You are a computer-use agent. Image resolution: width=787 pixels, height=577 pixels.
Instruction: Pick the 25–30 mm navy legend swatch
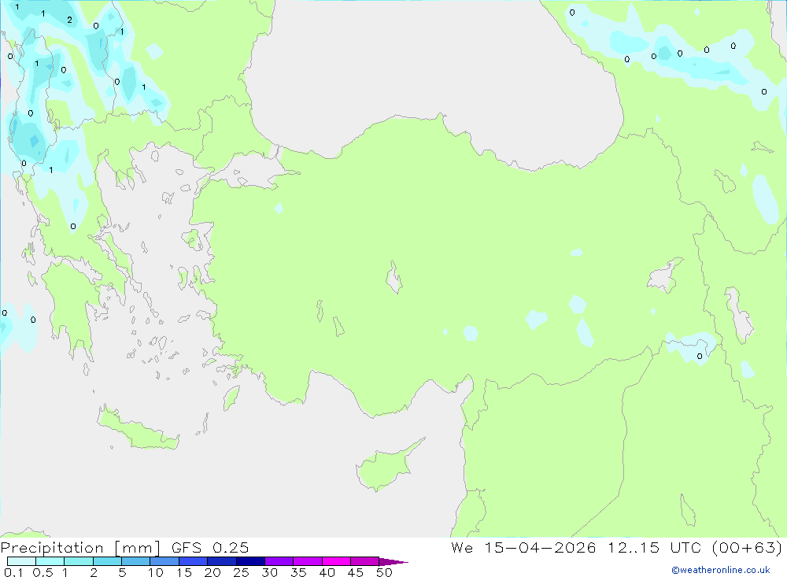(250, 561)
